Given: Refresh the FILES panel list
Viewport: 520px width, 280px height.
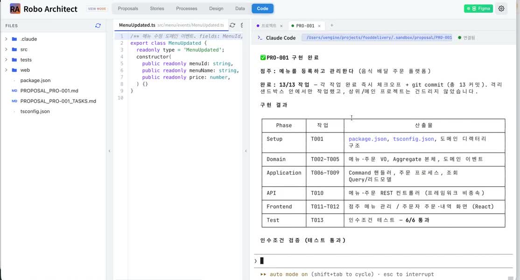Looking at the screenshot, I should (x=98, y=26).
